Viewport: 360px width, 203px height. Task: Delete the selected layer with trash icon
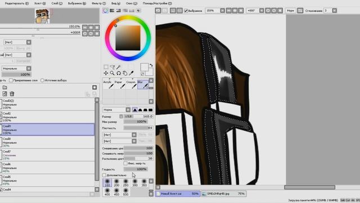(12, 94)
